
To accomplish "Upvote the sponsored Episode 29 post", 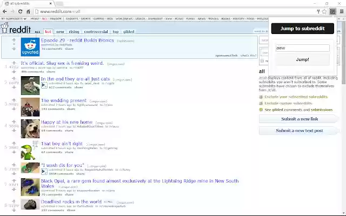I will point(14,40).
